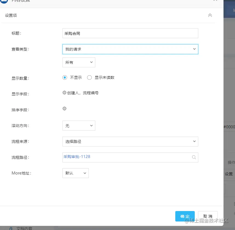The height and width of the screenshot is (230, 235).
Task: Open the 所有 dropdown
Action: tap(79, 62)
